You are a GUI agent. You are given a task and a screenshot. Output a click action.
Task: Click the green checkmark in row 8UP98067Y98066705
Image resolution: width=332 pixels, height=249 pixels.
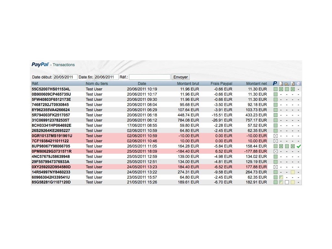pos(299,146)
